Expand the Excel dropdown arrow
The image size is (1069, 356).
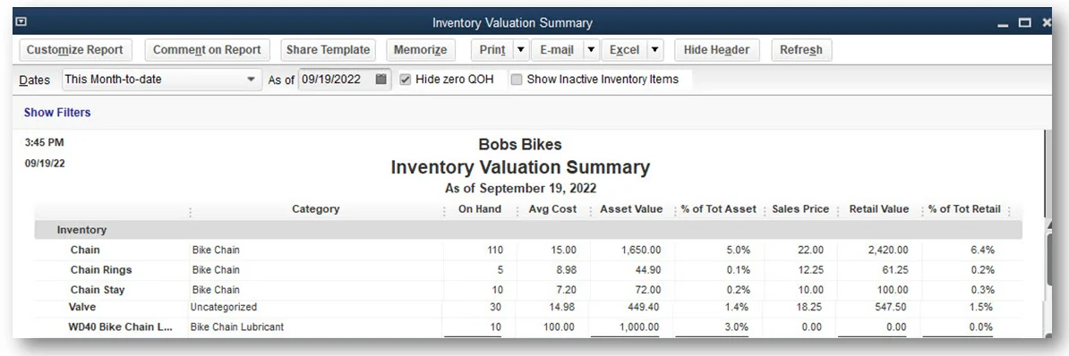[x=654, y=50]
